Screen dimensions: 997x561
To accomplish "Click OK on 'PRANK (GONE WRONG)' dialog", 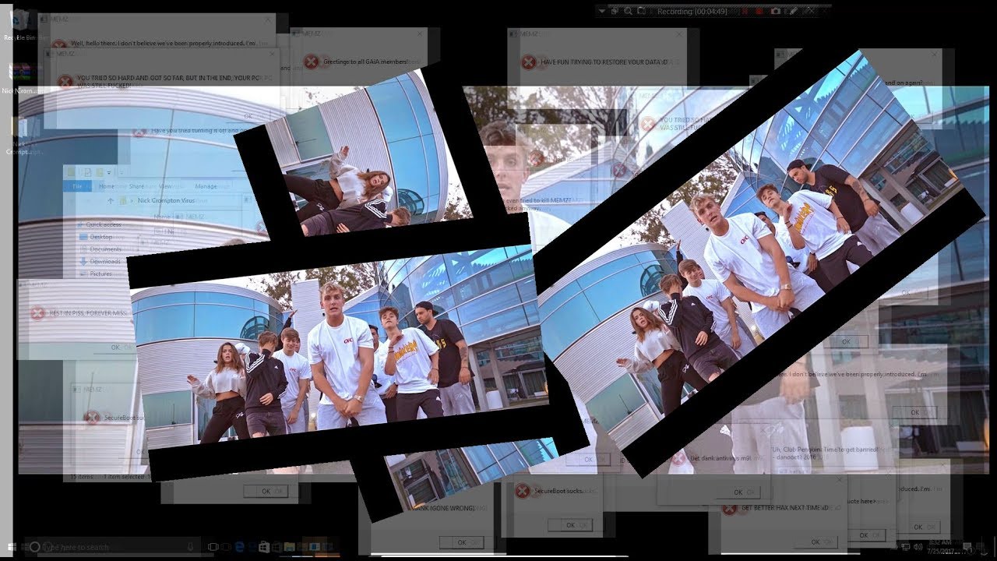I will point(461,542).
